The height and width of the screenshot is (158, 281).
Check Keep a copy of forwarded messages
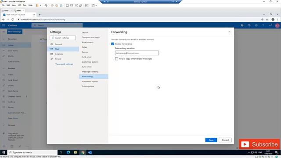click(116, 58)
